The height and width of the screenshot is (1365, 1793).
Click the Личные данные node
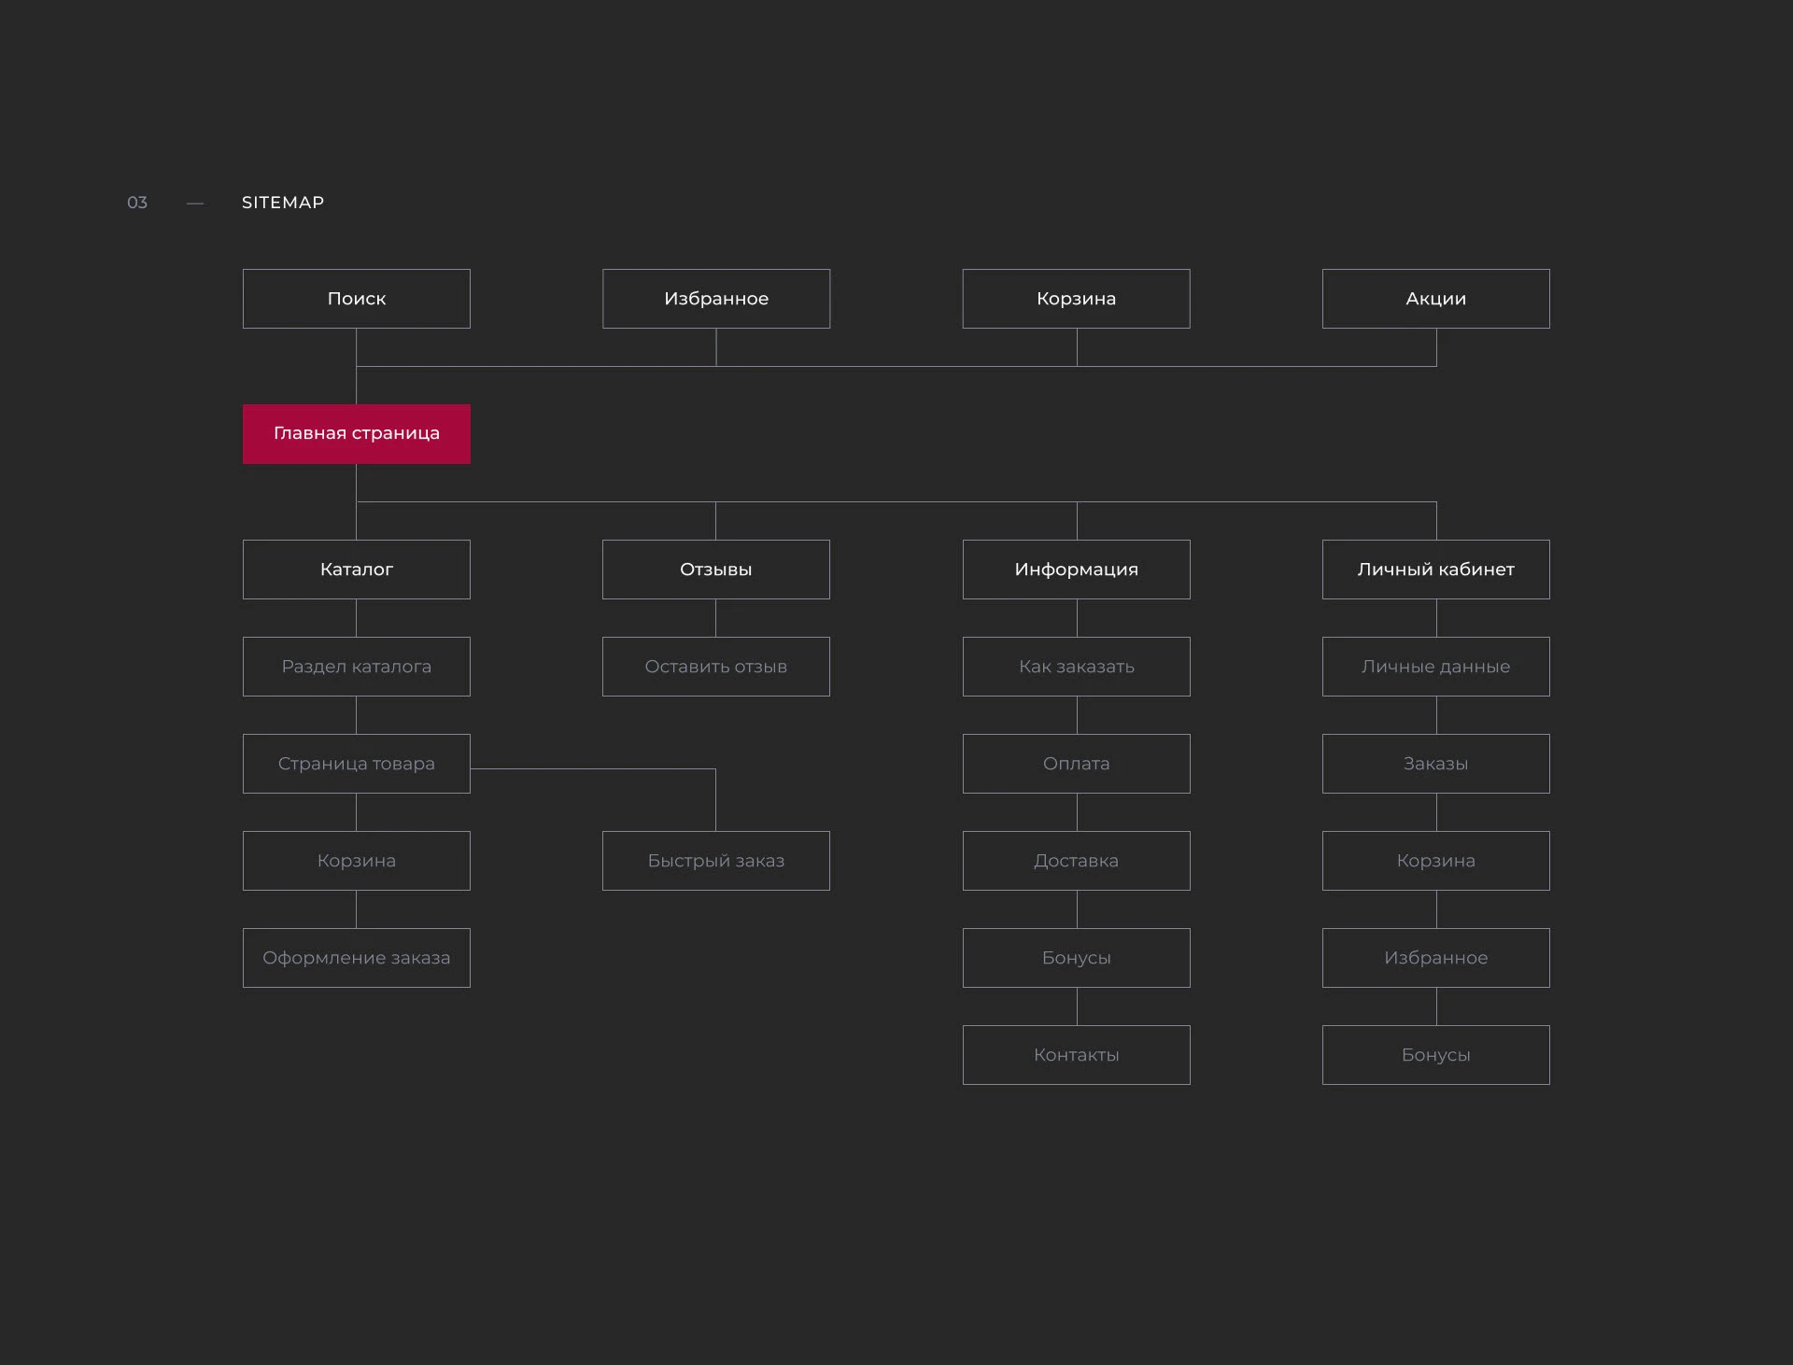click(1435, 667)
